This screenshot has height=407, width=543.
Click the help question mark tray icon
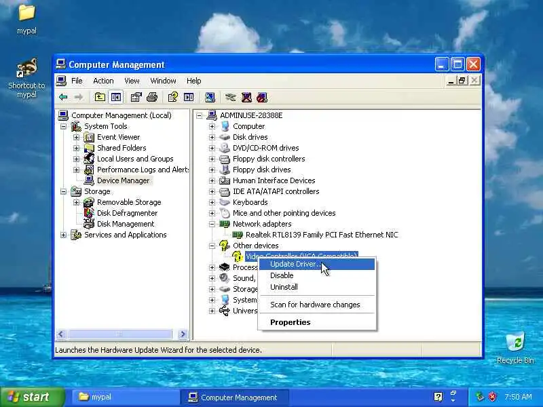438,397
